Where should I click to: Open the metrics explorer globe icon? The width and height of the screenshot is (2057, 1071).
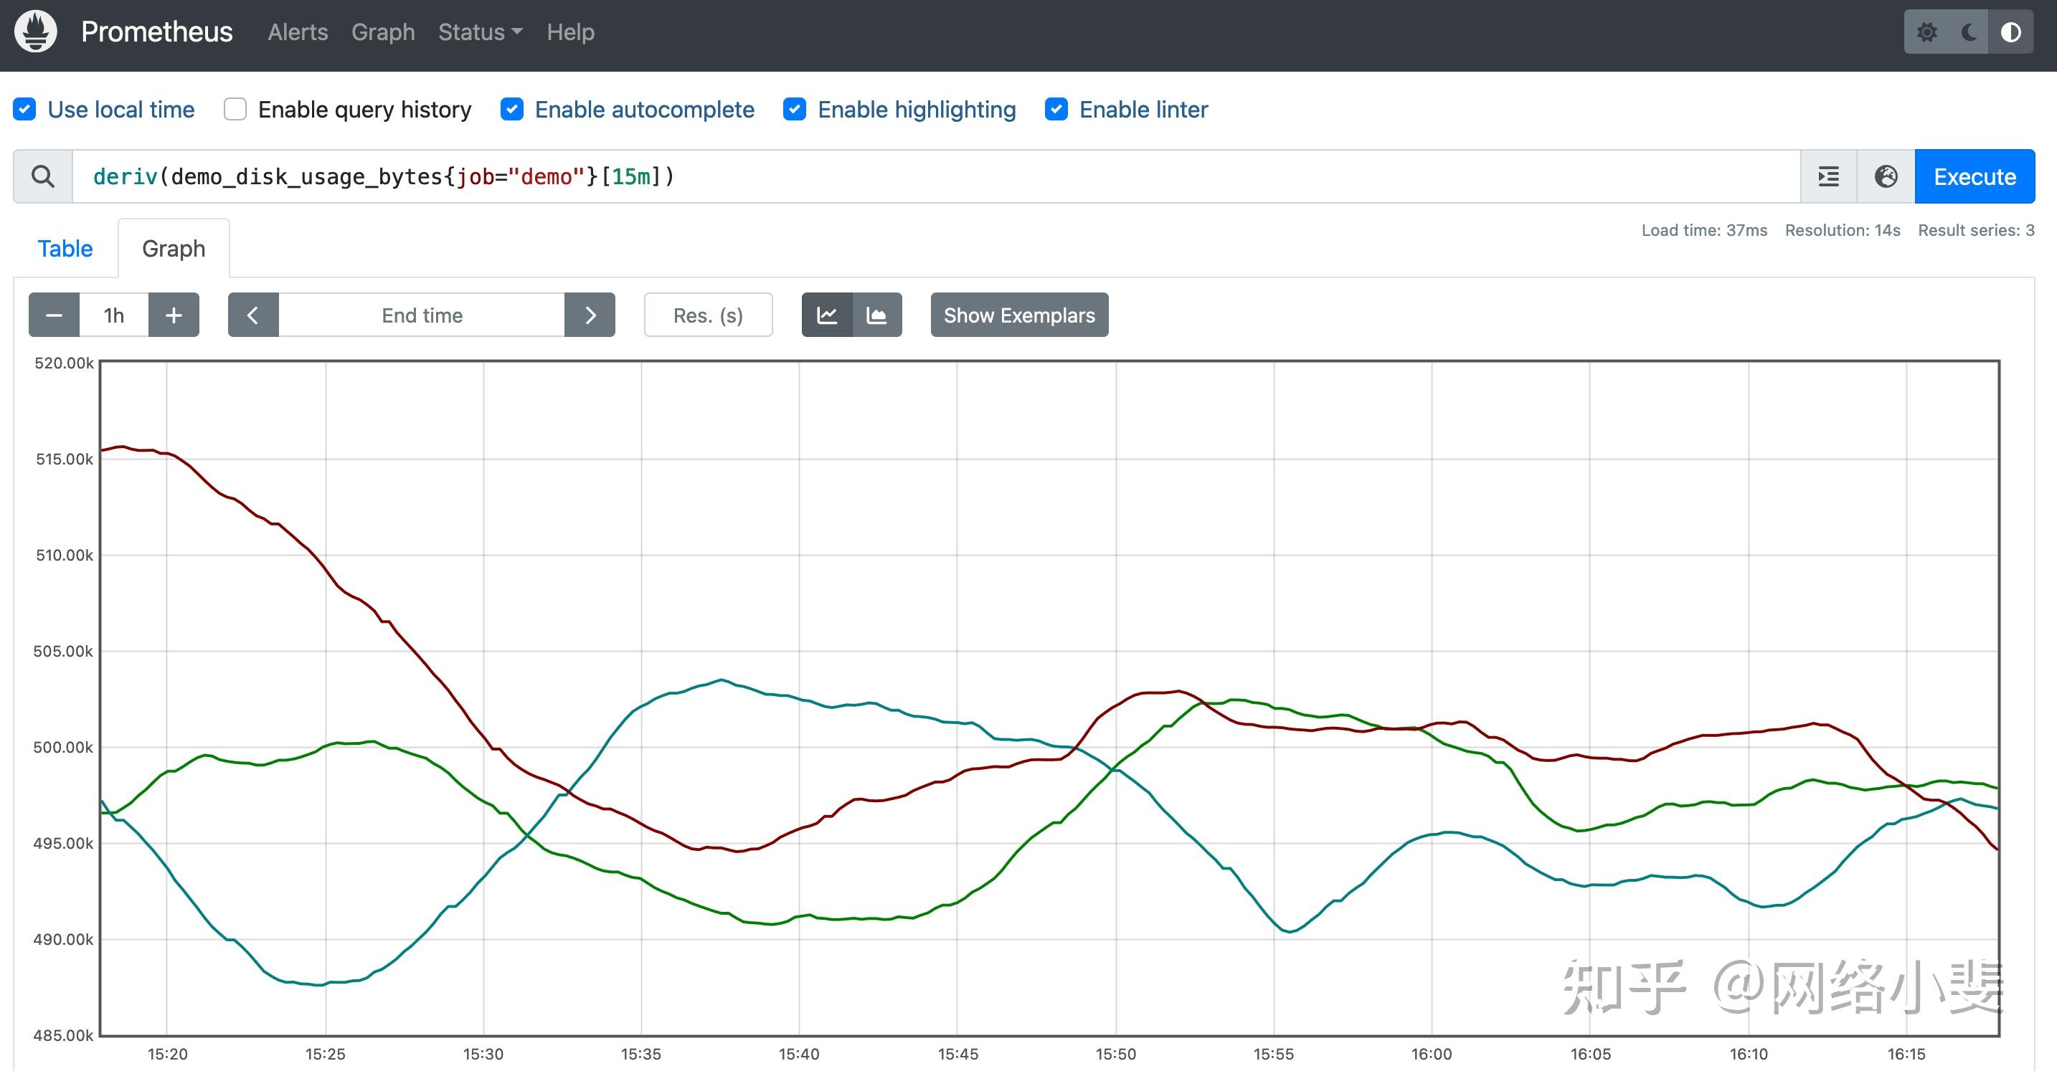(1886, 176)
